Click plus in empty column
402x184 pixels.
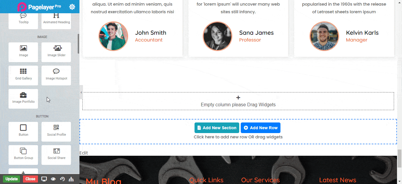click(x=238, y=98)
